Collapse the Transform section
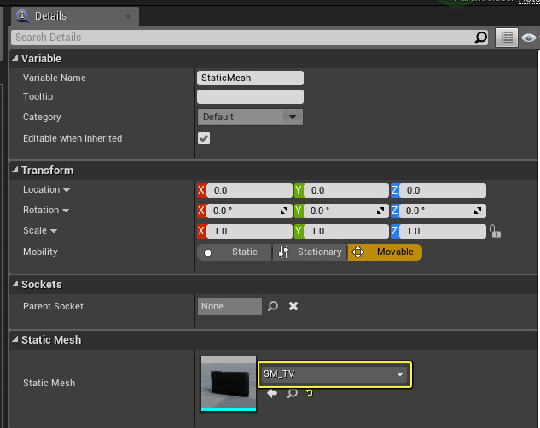540x428 pixels. [x=15, y=170]
